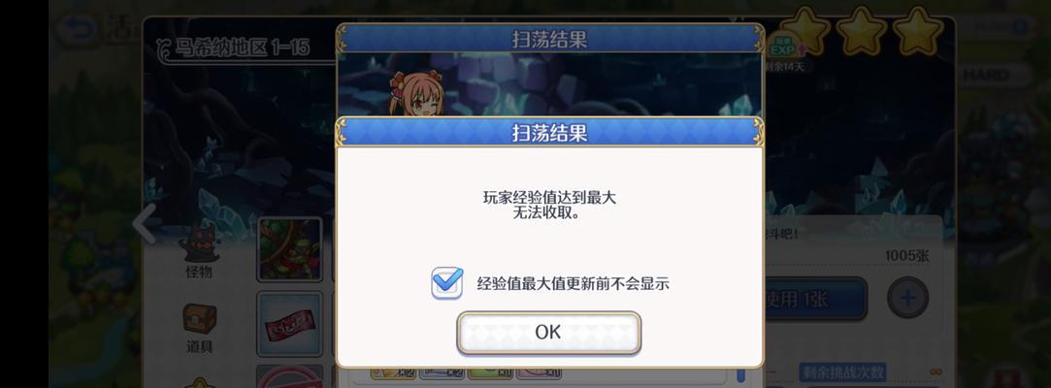Click the 马希纳地区 1-15 stage title
This screenshot has width=1051, height=388.
243,48
